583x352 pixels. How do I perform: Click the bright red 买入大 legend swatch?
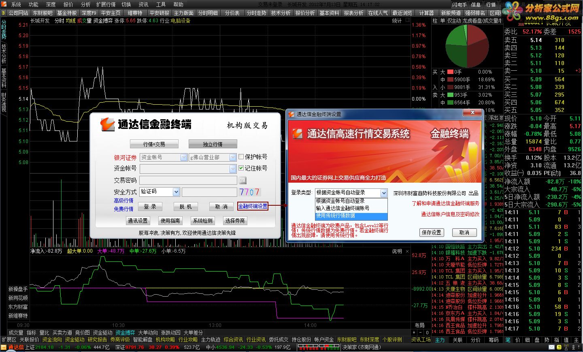click(450, 72)
